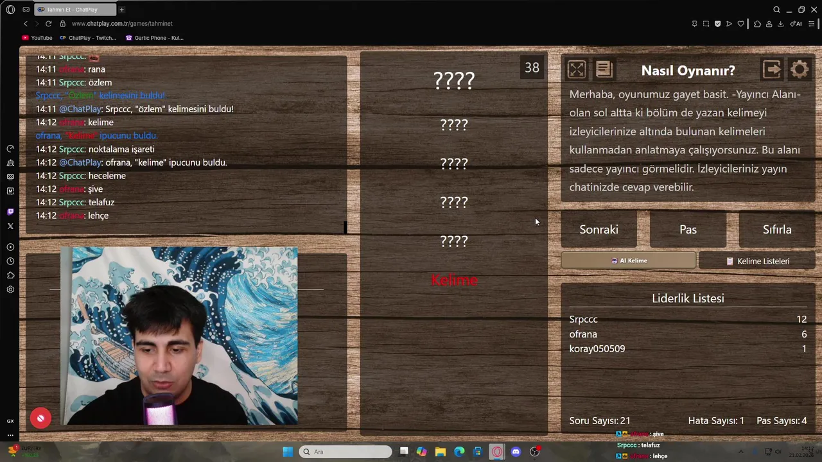Open the YouTube bookmark
The height and width of the screenshot is (462, 822).
point(37,38)
